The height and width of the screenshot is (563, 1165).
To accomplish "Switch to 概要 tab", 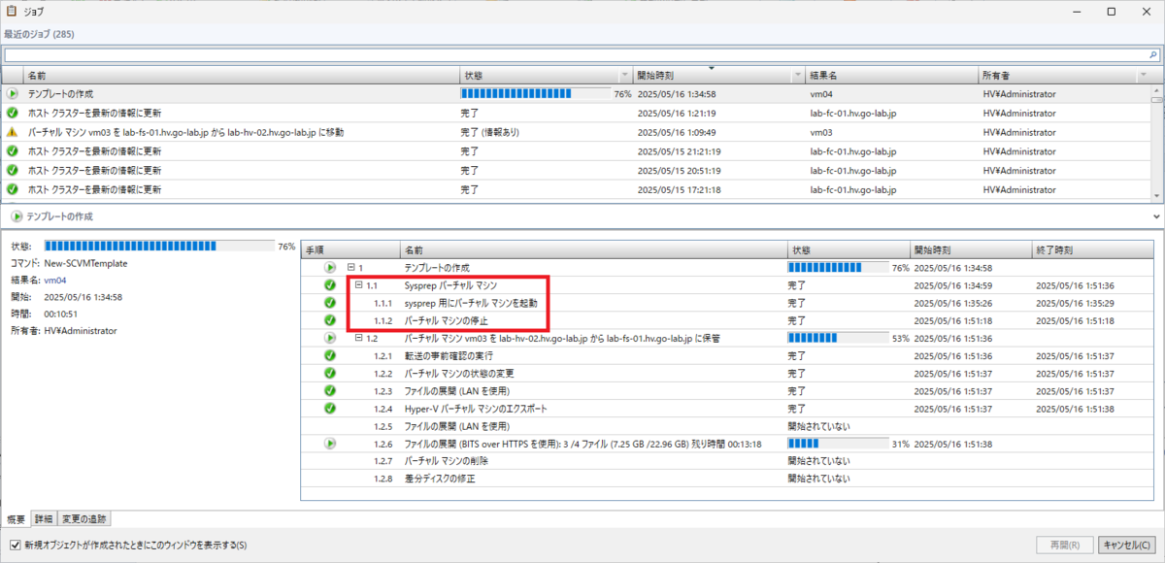I will click(17, 518).
